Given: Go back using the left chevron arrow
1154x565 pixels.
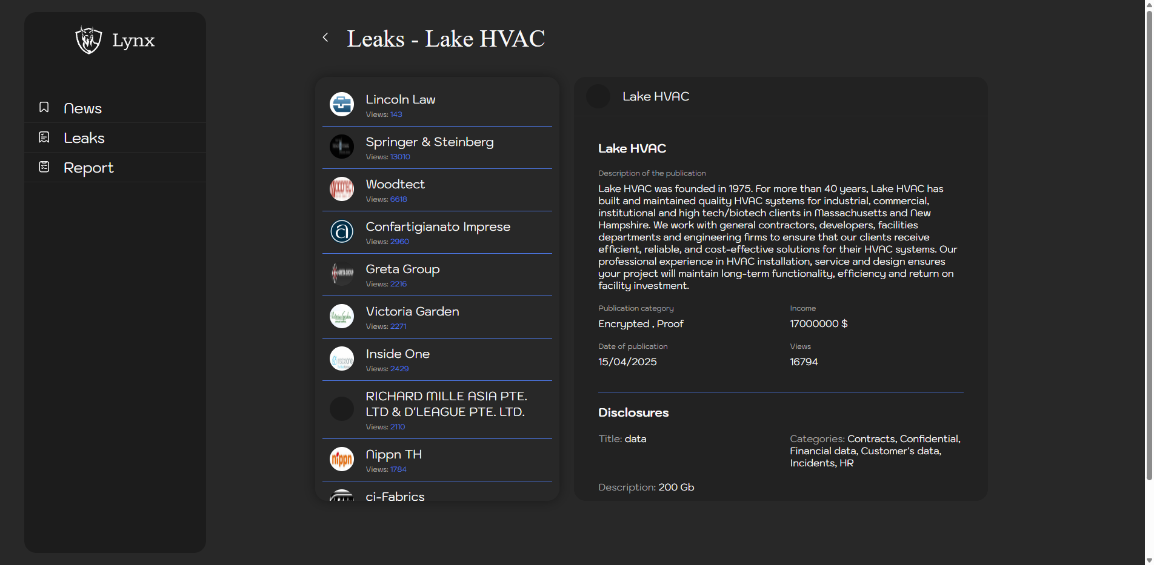Looking at the screenshot, I should [325, 38].
